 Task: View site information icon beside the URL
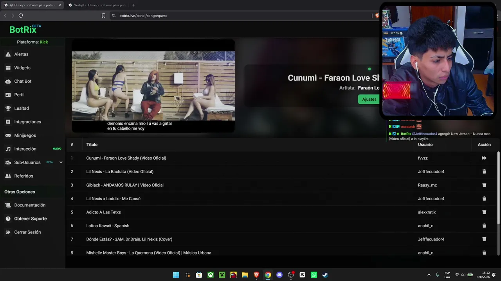pos(114,16)
